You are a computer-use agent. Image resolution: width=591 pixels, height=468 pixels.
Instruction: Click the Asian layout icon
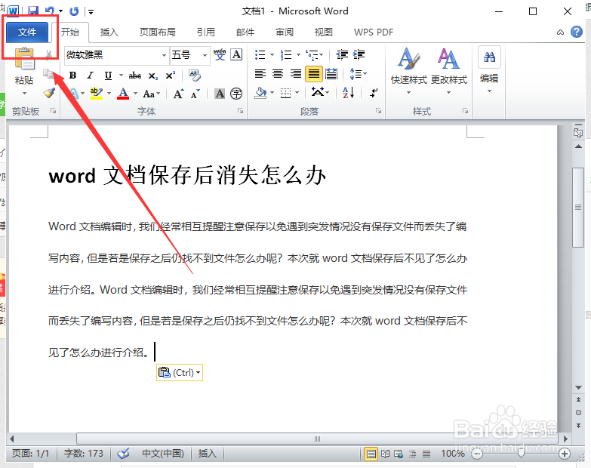[318, 92]
